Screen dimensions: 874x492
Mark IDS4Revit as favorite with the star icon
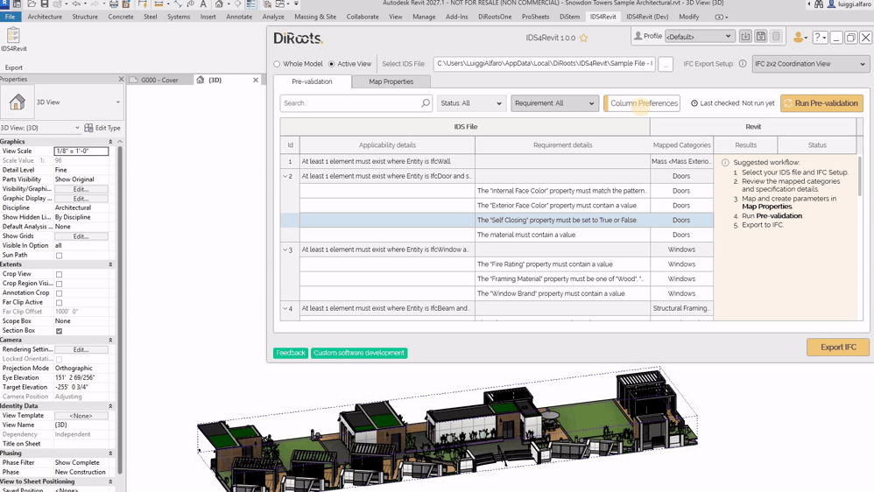click(x=583, y=38)
